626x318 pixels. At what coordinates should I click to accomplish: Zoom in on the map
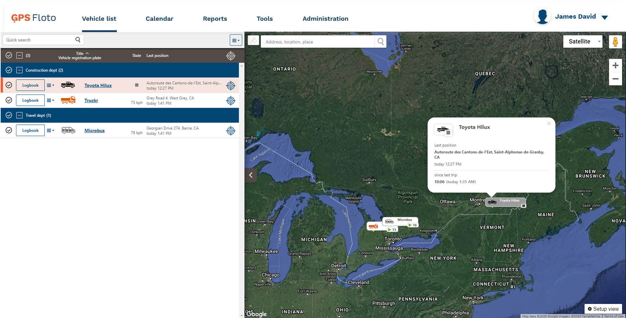click(x=615, y=65)
